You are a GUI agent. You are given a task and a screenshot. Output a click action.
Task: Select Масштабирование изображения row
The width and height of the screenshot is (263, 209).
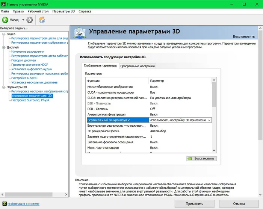(x=149, y=87)
